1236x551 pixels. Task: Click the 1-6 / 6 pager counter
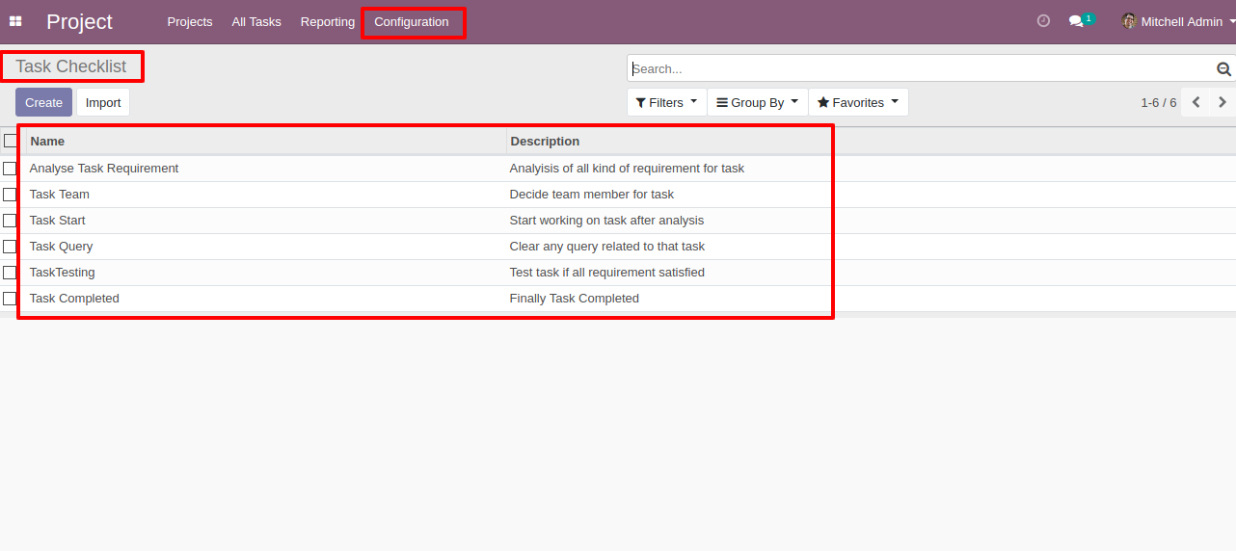tap(1159, 102)
